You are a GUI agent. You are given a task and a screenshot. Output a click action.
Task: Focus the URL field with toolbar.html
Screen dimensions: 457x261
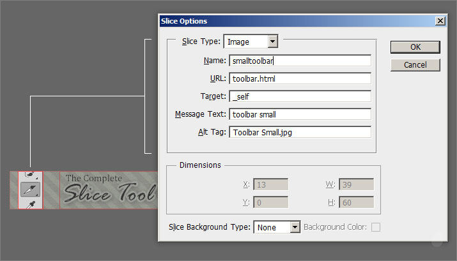[x=300, y=78]
